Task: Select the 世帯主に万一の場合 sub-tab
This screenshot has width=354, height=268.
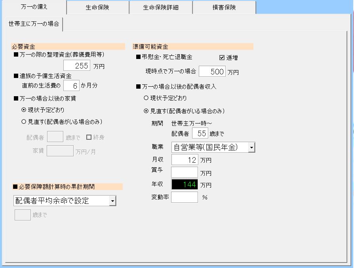Action: click(34, 24)
